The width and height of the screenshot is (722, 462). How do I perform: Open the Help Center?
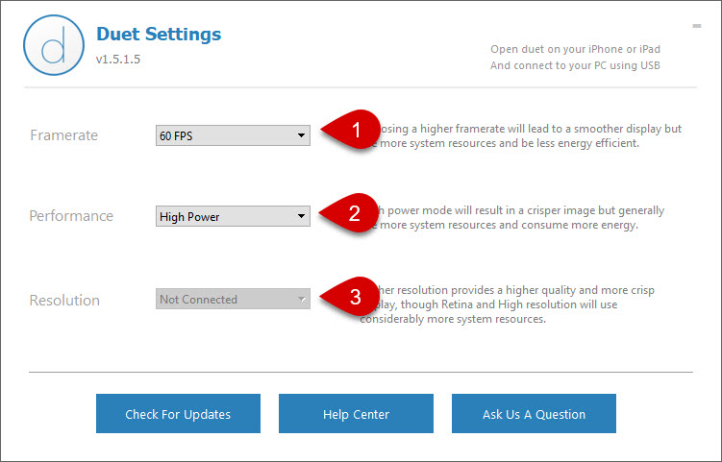(x=356, y=414)
